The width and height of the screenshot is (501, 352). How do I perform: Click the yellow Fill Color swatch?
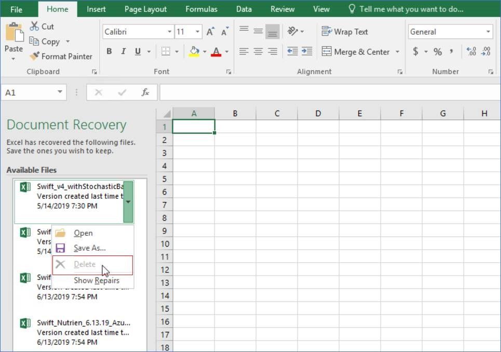[194, 51]
